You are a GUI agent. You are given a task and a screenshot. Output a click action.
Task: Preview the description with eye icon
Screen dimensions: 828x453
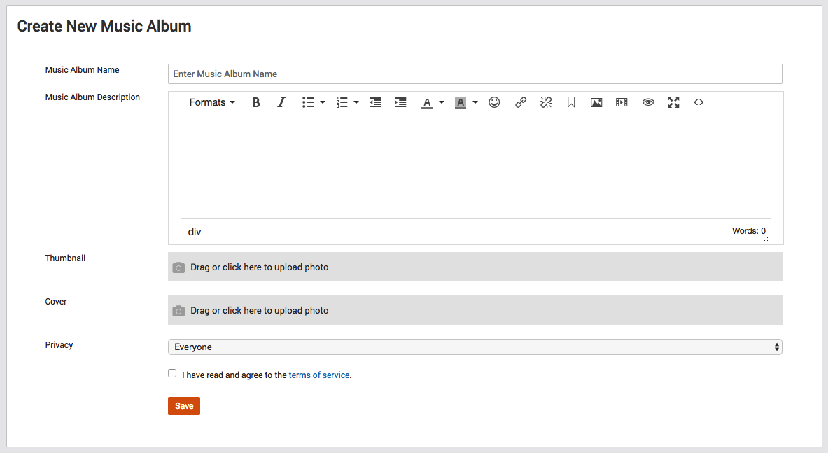(x=648, y=102)
